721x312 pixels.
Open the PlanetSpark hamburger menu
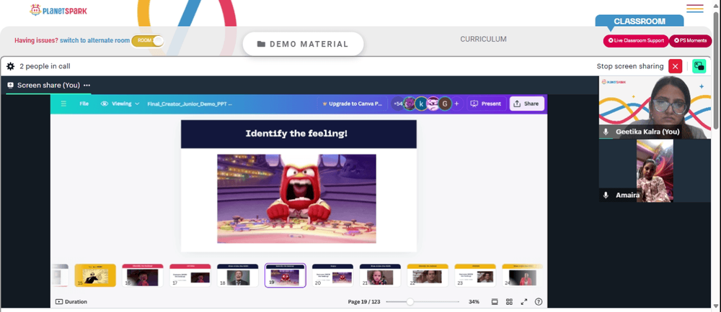(x=695, y=9)
